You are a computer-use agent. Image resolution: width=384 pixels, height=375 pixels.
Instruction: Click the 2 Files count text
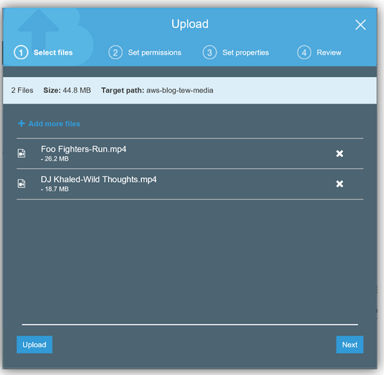(x=22, y=90)
